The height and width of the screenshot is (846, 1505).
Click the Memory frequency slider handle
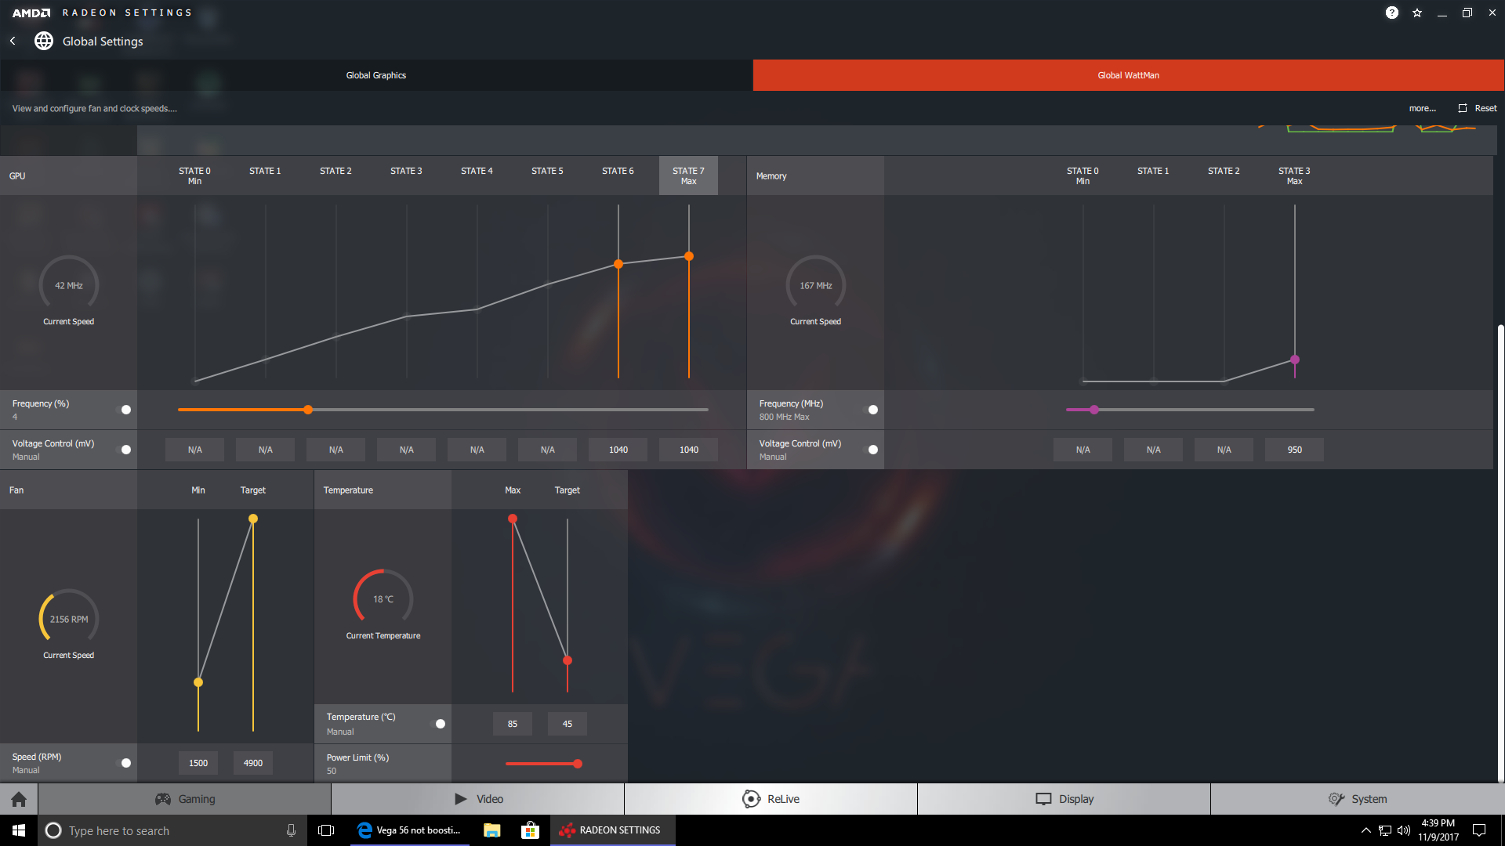[1094, 410]
